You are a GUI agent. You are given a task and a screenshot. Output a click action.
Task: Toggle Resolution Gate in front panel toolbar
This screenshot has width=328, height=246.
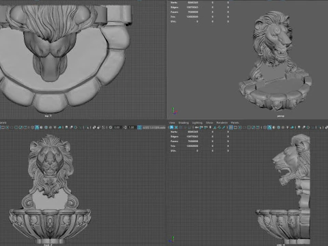8,127
